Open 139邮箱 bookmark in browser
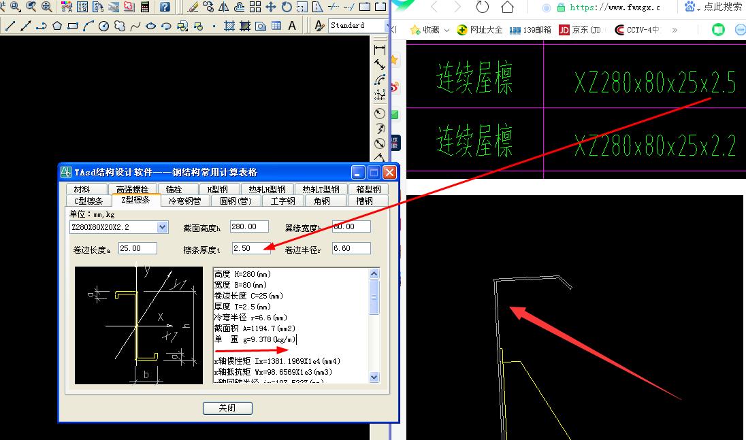Screen dimensions: 746x440 pos(530,30)
